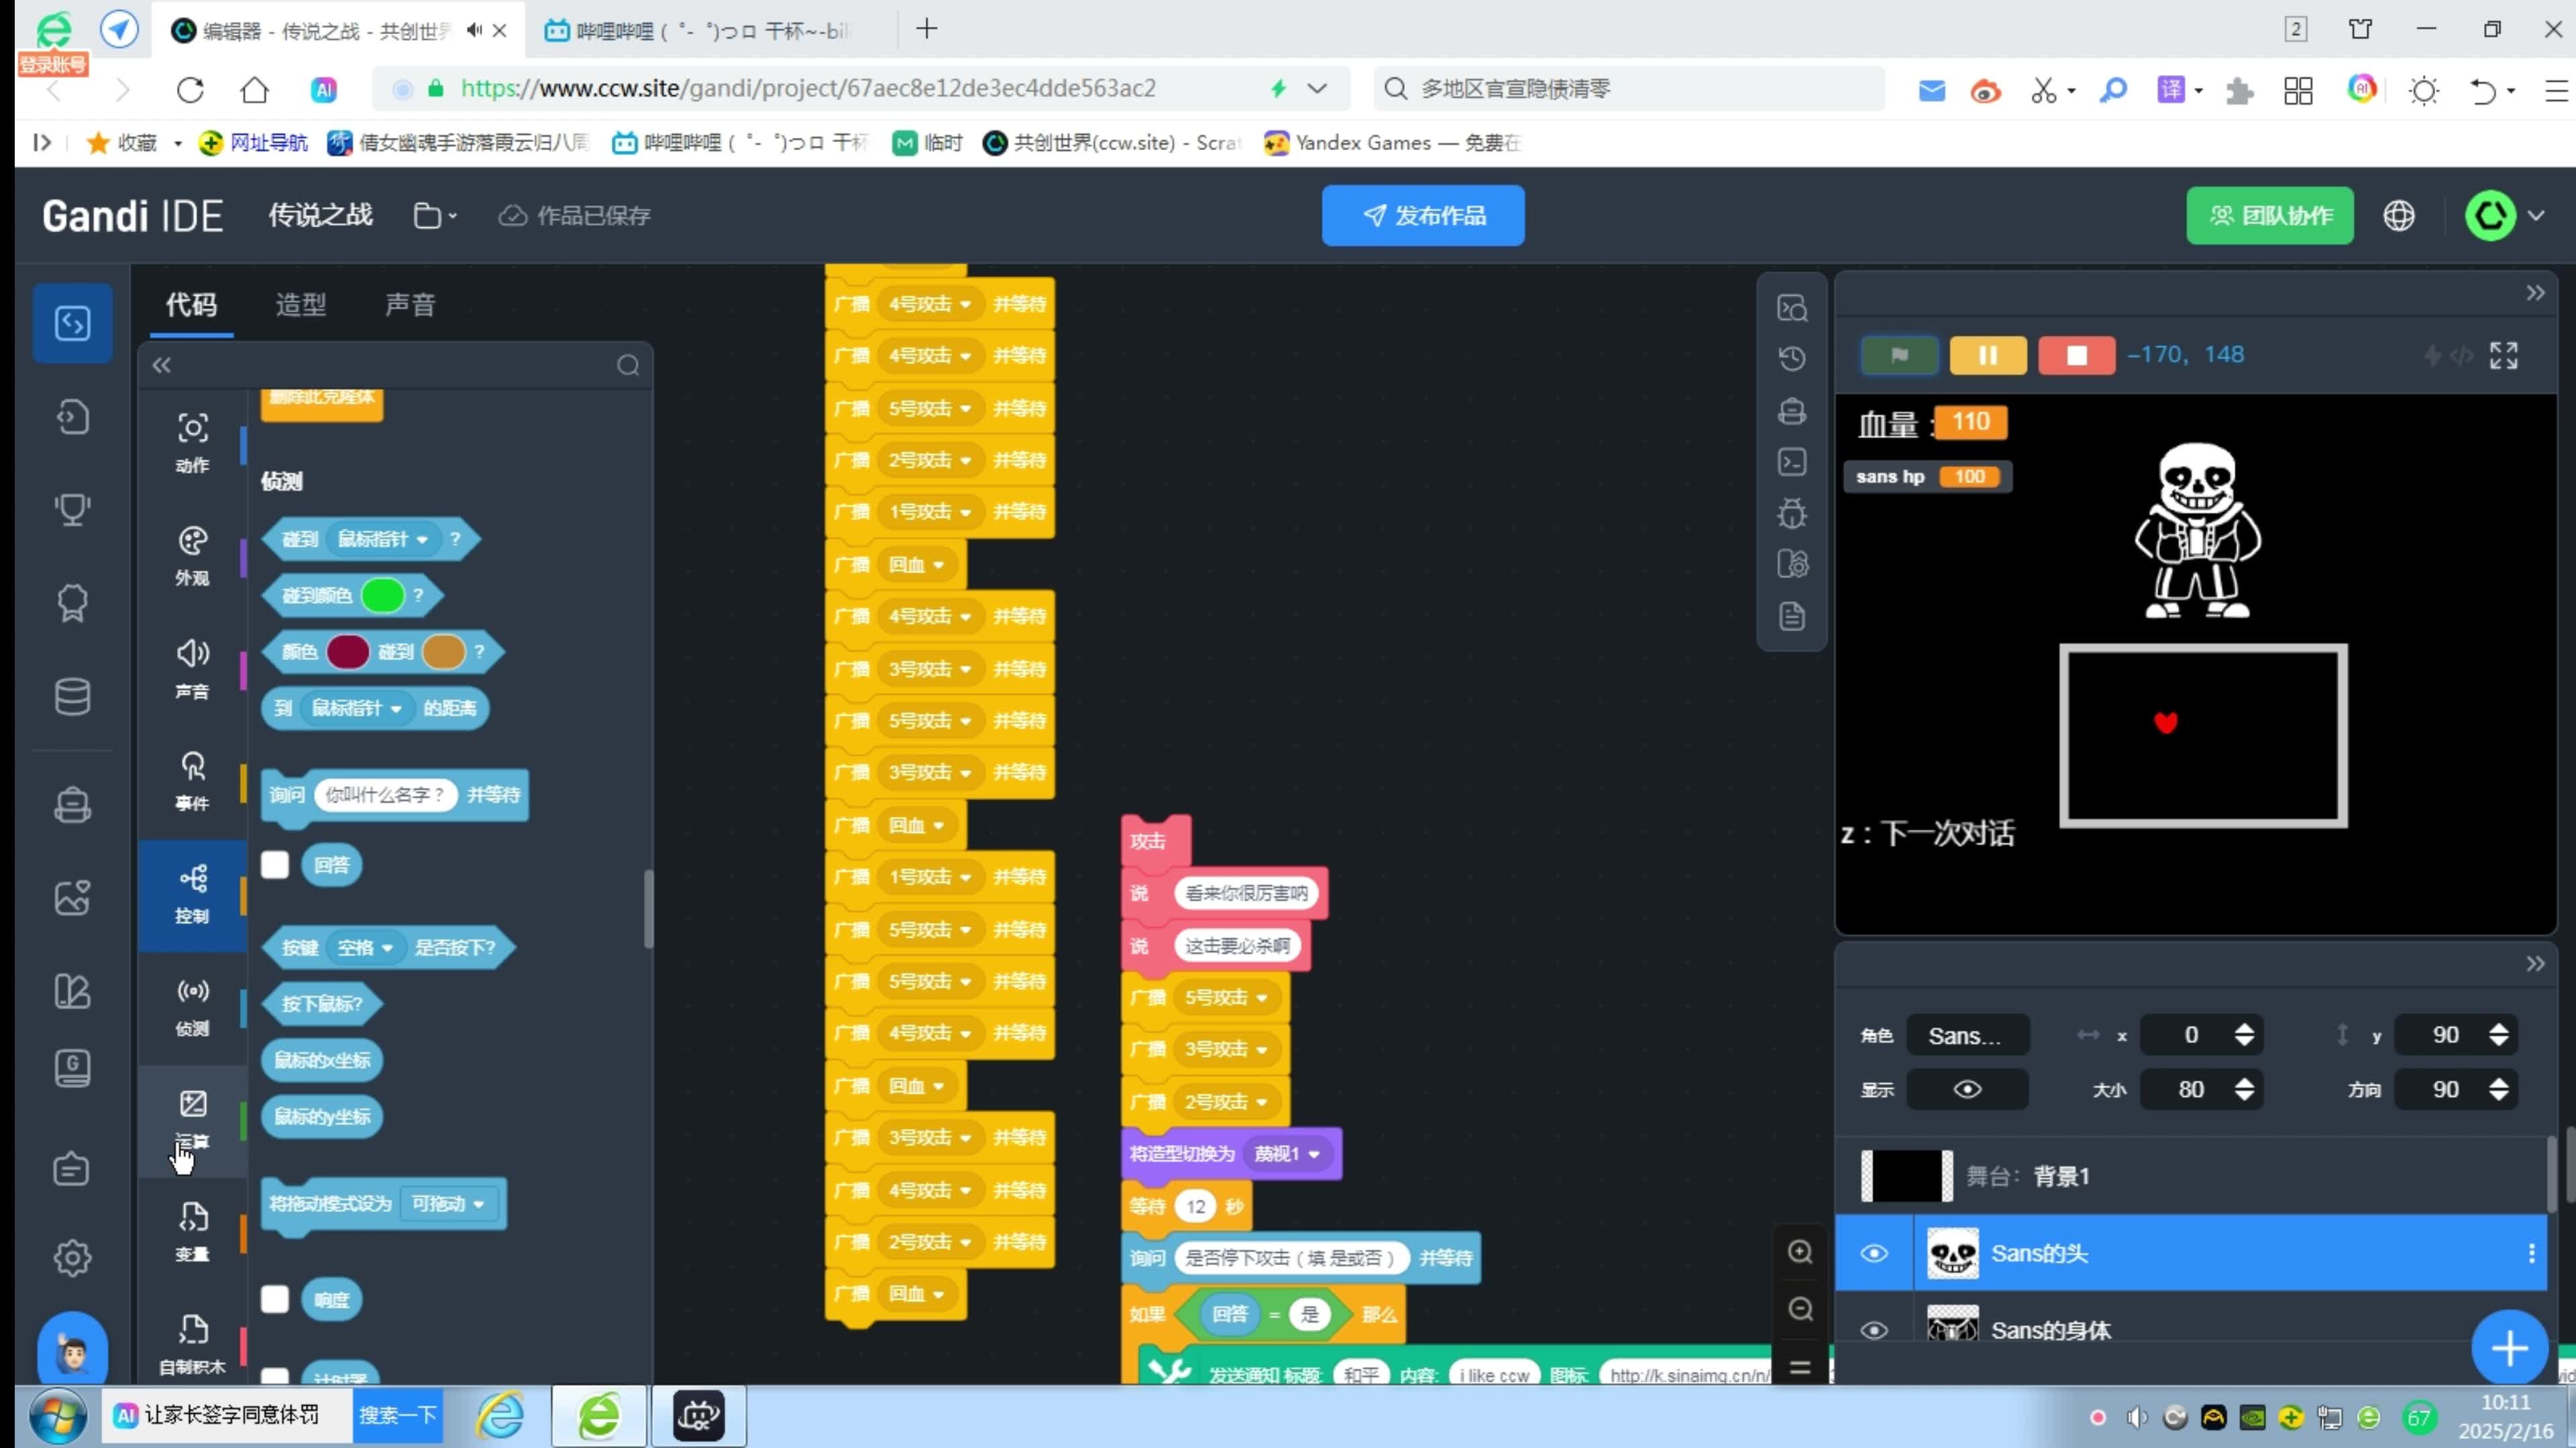The width and height of the screenshot is (2576, 1448).
Task: Adjust the x coordinate stepper arrows
Action: tap(2244, 1035)
